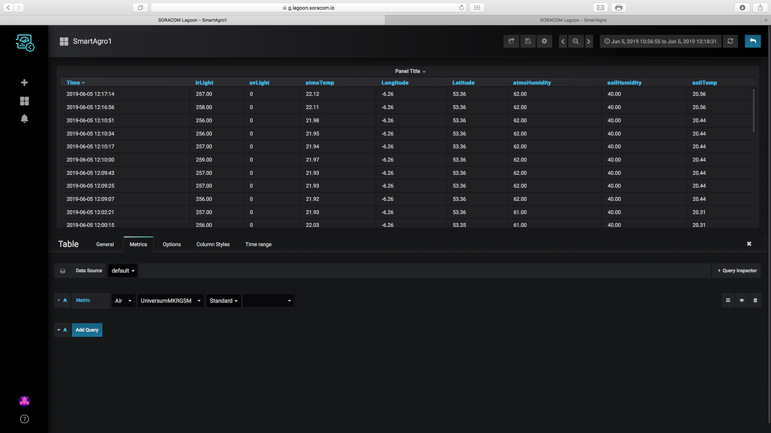The width and height of the screenshot is (771, 433).
Task: Click the Add Query button
Action: [87, 330]
